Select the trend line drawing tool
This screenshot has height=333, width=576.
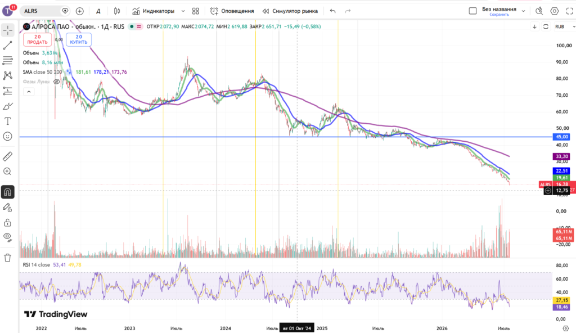[x=8, y=46]
